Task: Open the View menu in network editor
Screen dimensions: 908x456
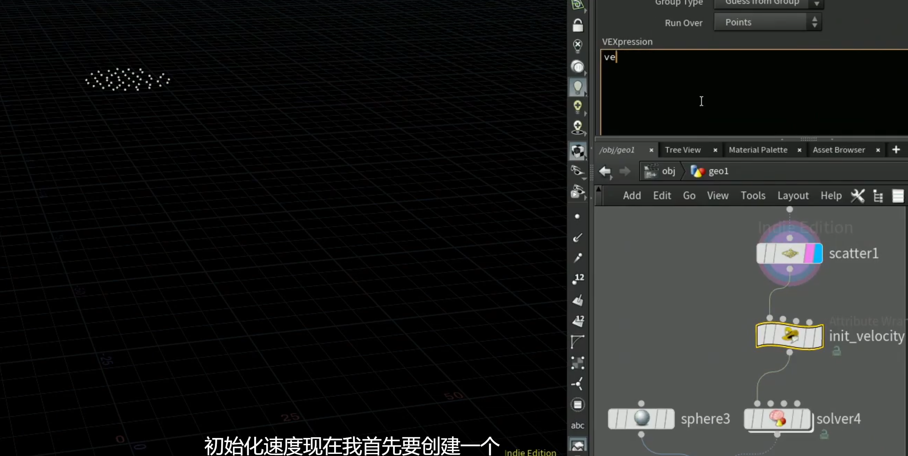Action: [717, 196]
